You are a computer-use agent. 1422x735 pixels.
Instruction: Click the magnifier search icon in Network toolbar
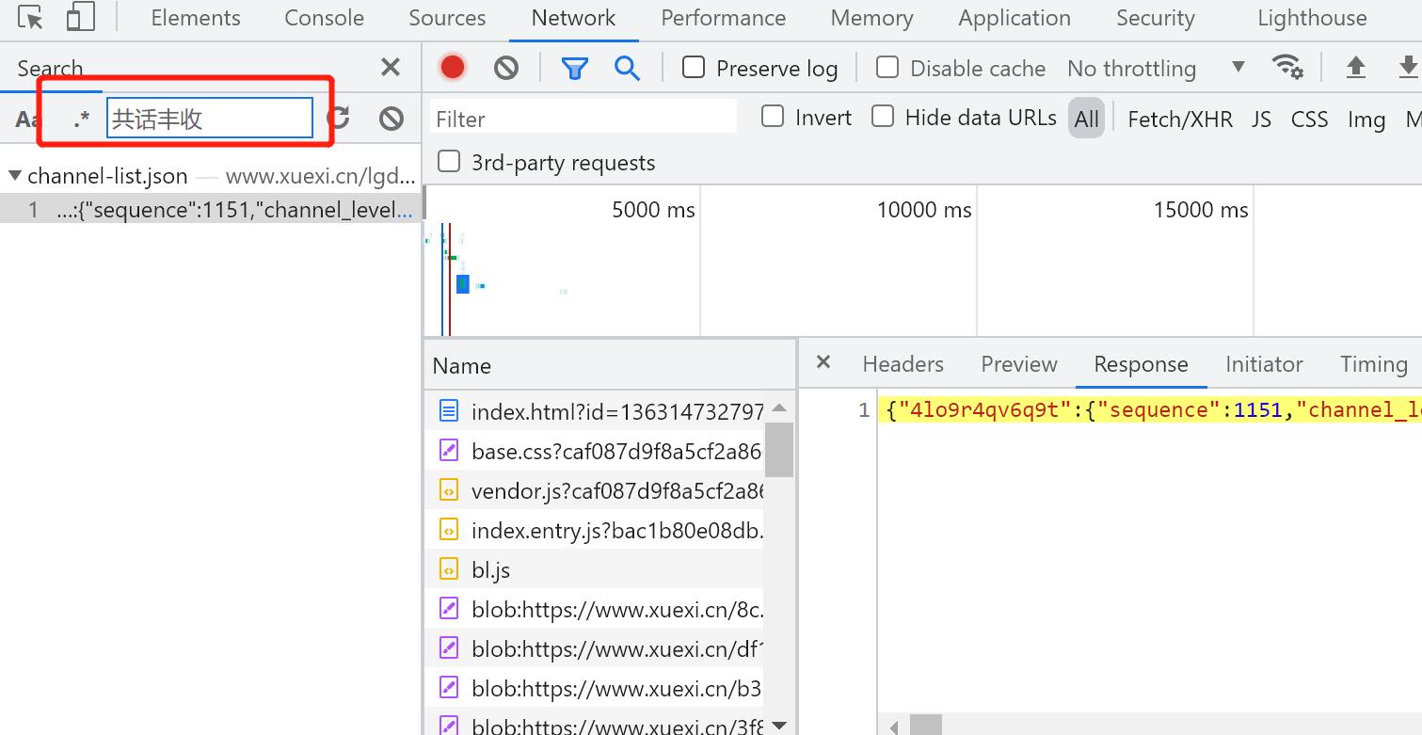tap(627, 68)
